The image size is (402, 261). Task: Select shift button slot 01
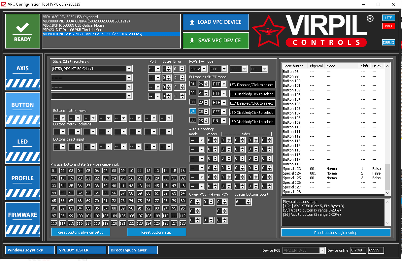(x=193, y=84)
